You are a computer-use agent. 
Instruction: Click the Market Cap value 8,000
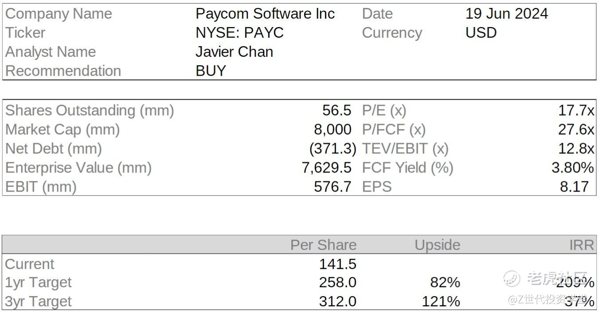(333, 129)
